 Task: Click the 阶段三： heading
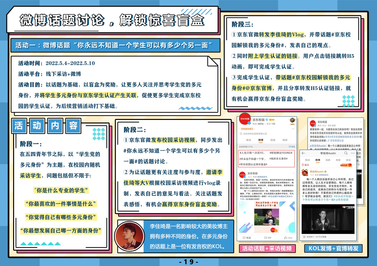point(242,24)
